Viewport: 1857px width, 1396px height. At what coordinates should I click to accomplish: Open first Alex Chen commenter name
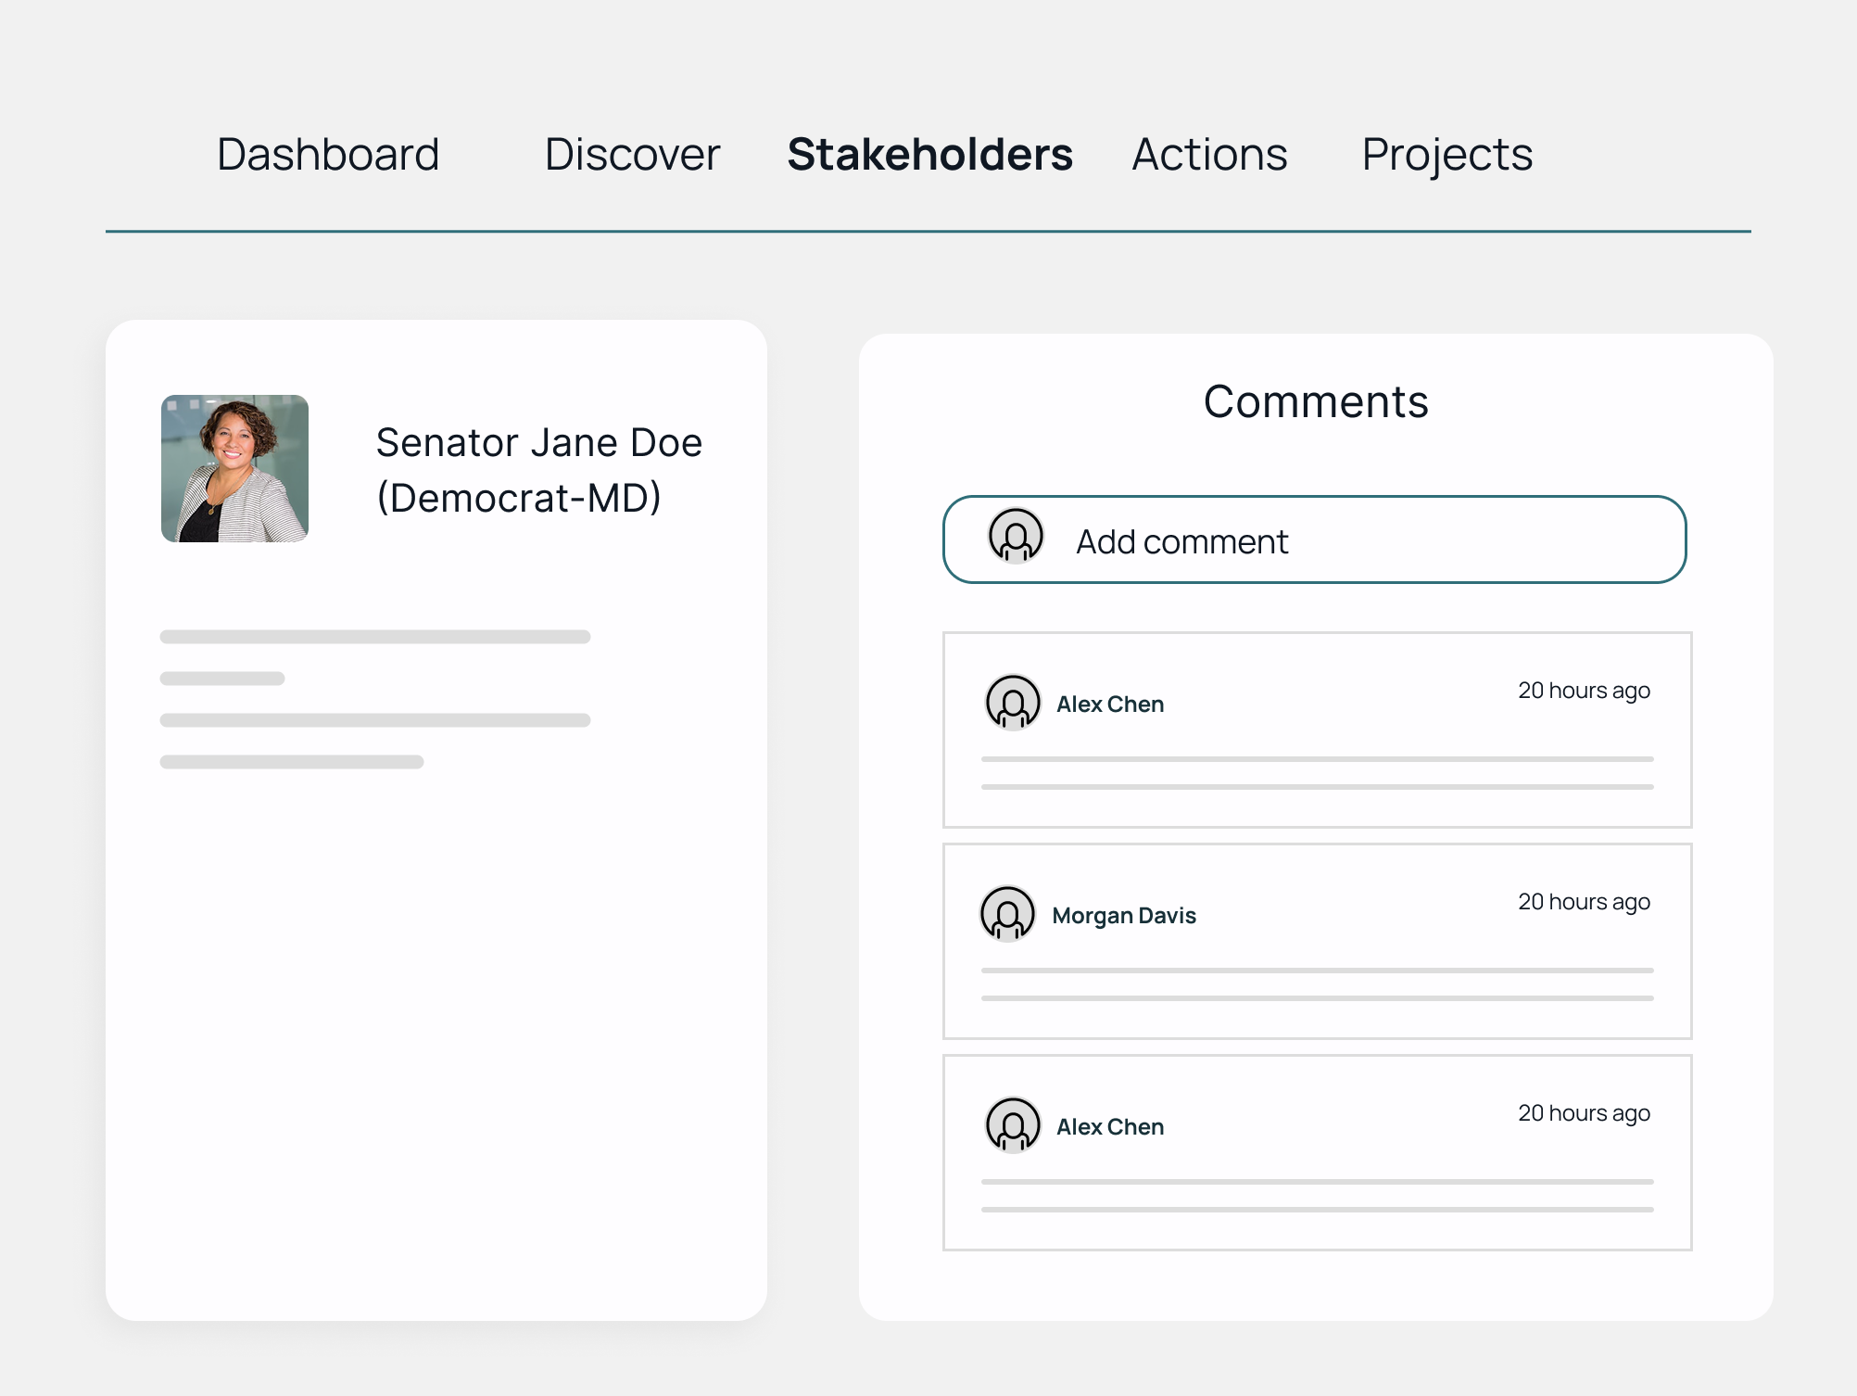tap(1110, 704)
